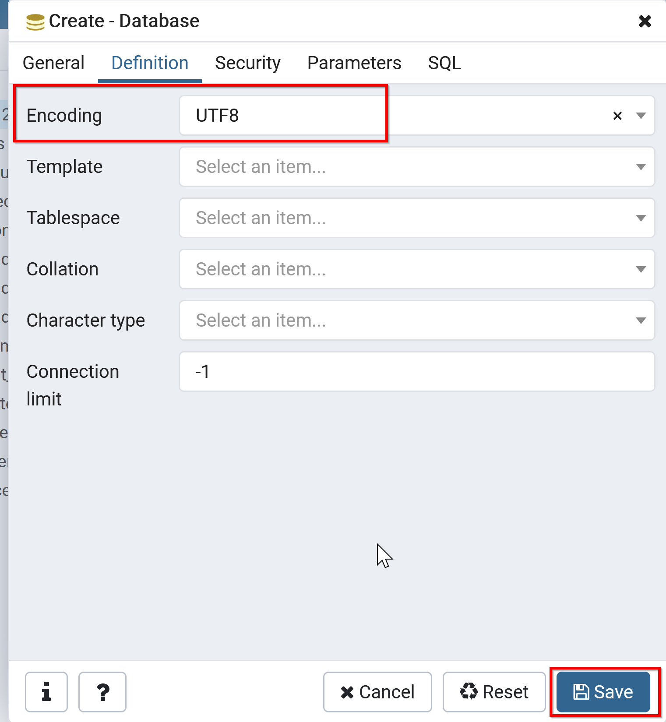Click the Connection limit input field

[x=416, y=372]
